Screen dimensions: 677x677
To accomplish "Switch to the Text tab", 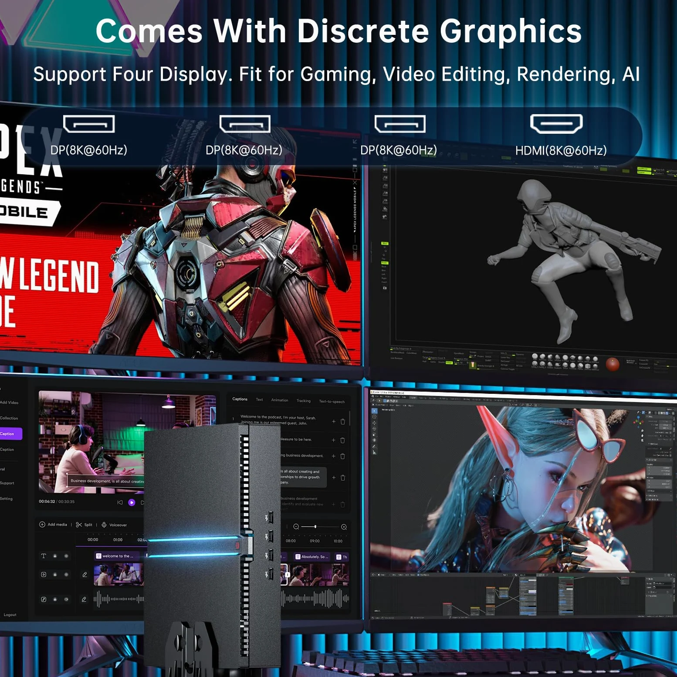I will point(259,399).
